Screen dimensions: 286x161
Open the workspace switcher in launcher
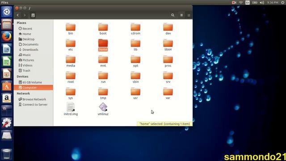coord(7,110)
